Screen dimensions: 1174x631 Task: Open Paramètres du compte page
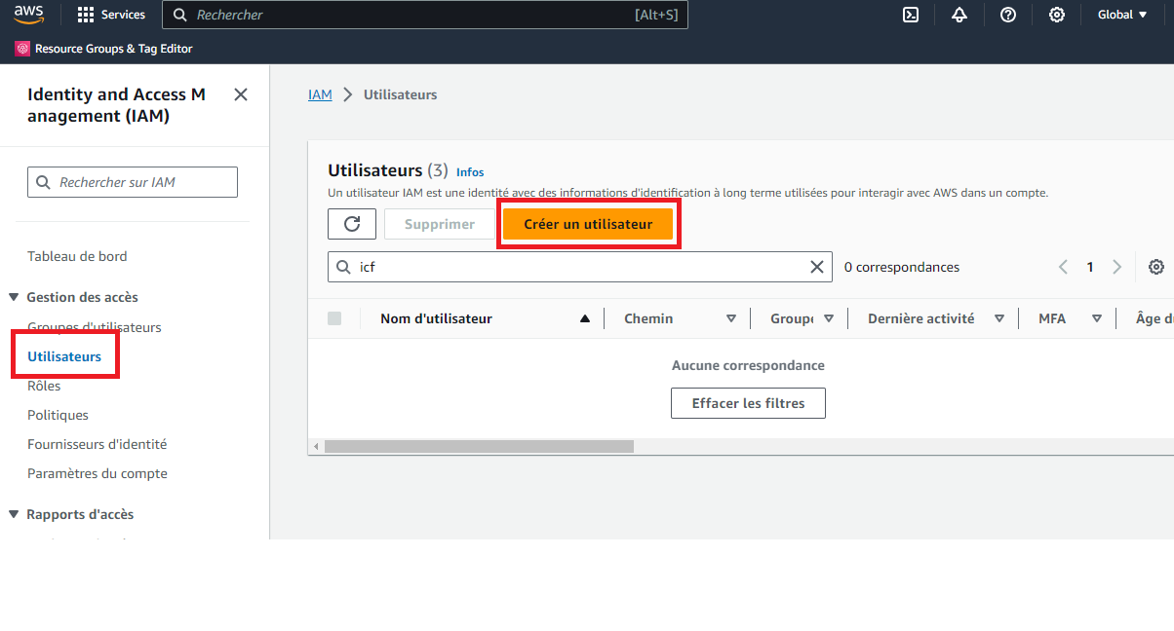(98, 473)
